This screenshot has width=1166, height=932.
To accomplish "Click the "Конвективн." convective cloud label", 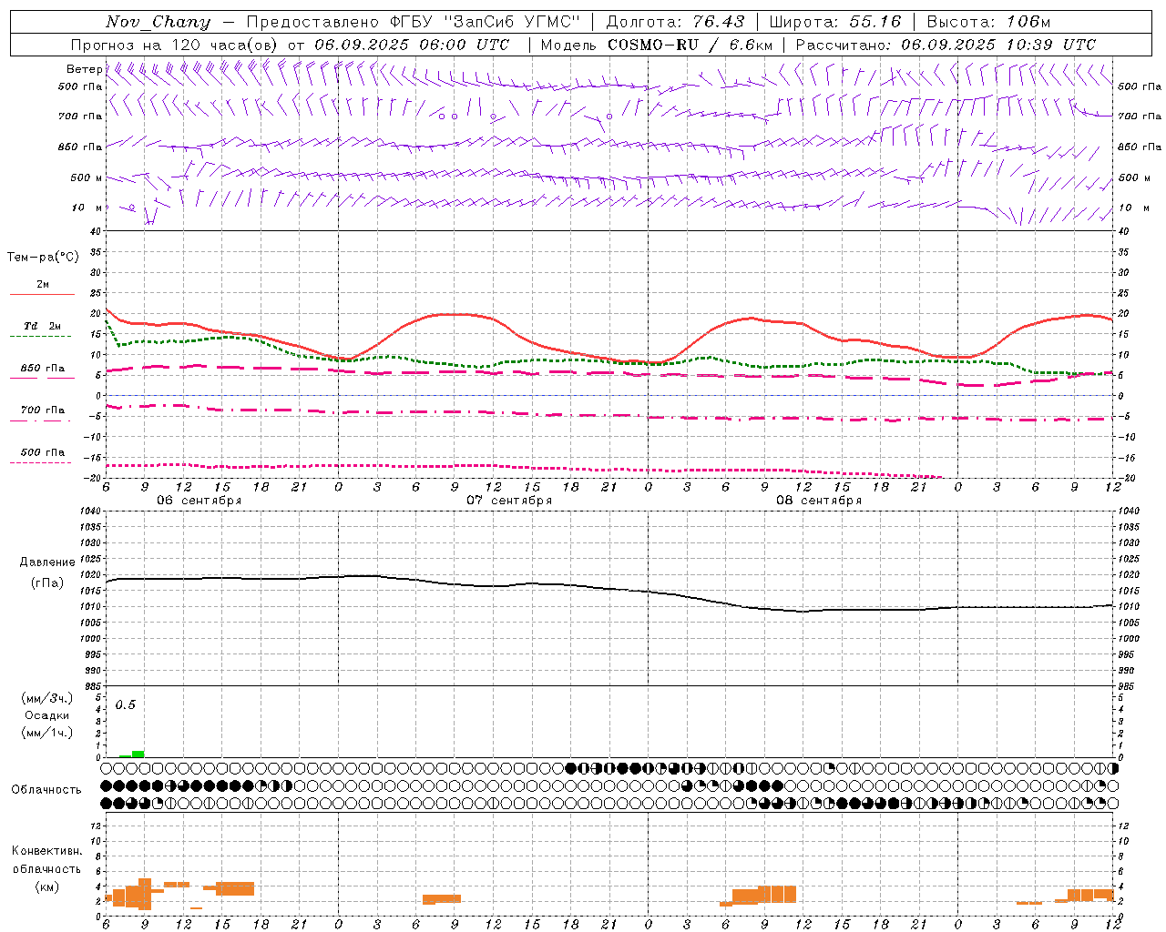I will [47, 851].
